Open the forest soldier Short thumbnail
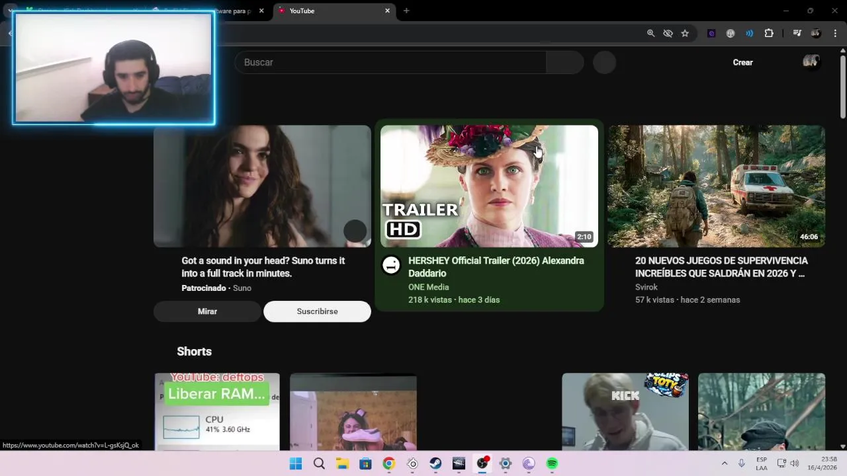This screenshot has width=847, height=476. tap(762, 412)
